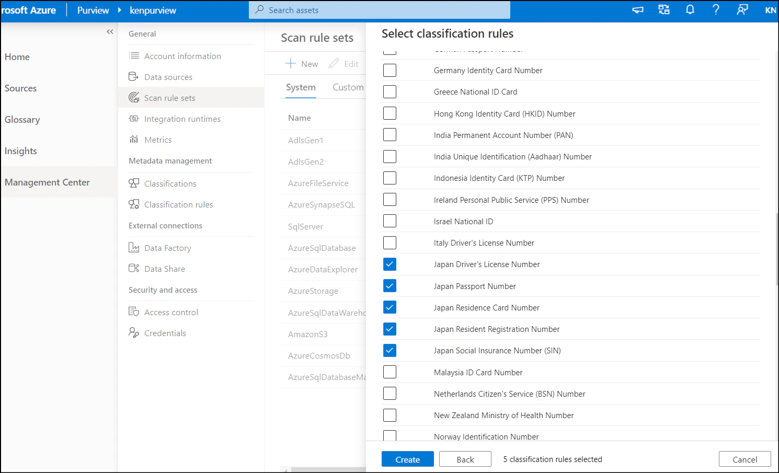Check Netherlands Citizen's Service Number box

point(389,394)
